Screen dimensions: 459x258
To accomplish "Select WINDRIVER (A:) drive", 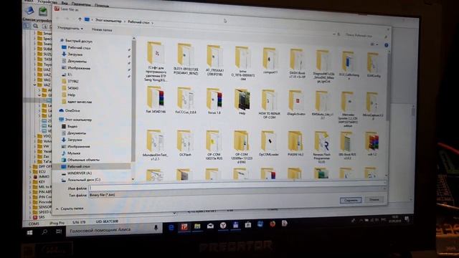I will pyautogui.click(x=77, y=173).
